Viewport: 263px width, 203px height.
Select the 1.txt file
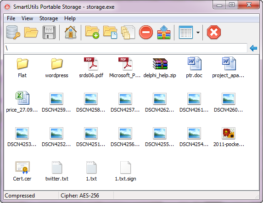point(91,171)
